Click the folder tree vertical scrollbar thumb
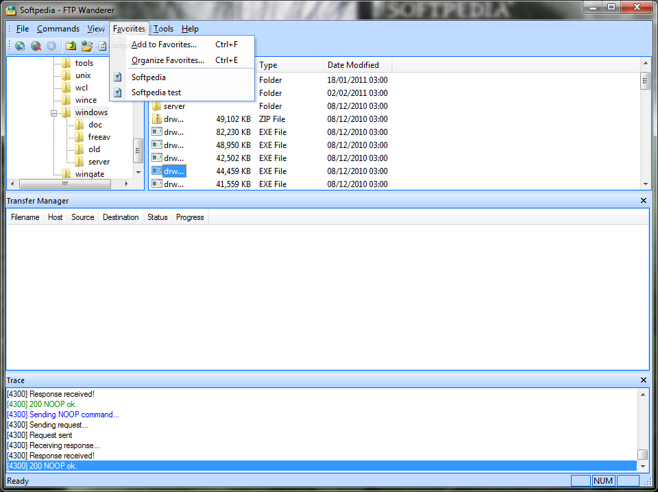Viewport: 658px width, 492px height. click(x=138, y=151)
